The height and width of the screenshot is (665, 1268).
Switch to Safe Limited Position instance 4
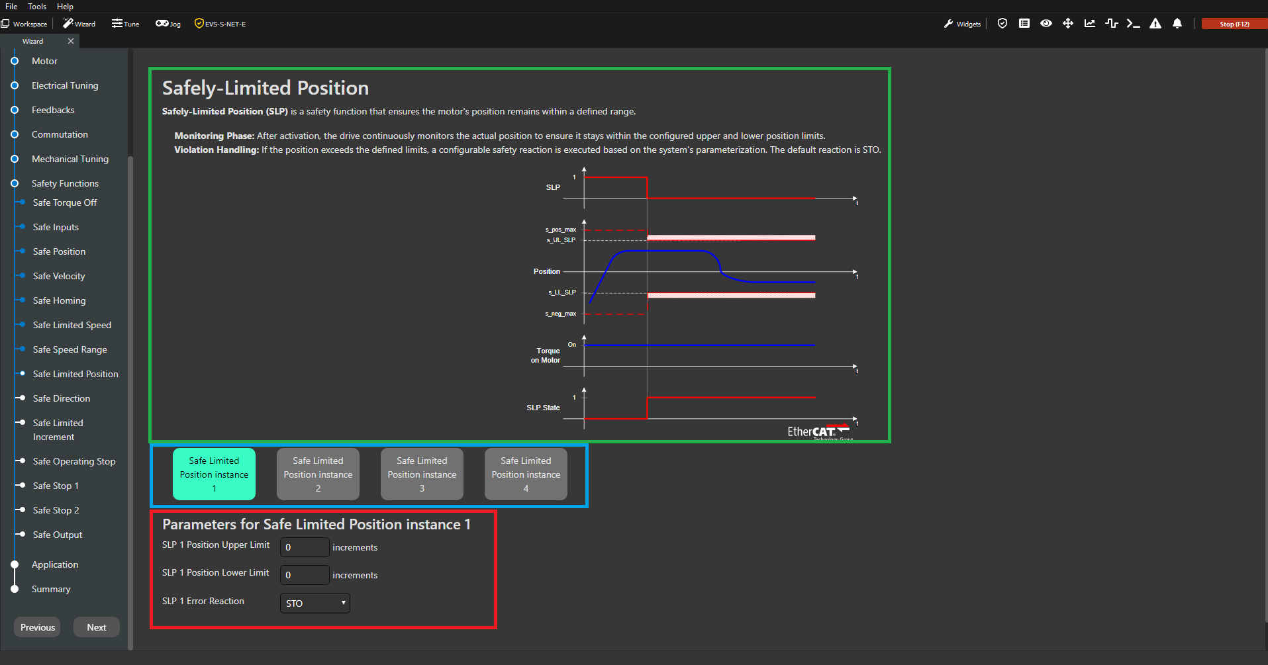[x=526, y=474]
